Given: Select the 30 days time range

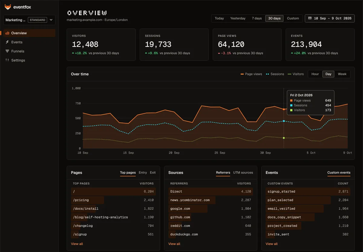Looking at the screenshot, I should [274, 18].
